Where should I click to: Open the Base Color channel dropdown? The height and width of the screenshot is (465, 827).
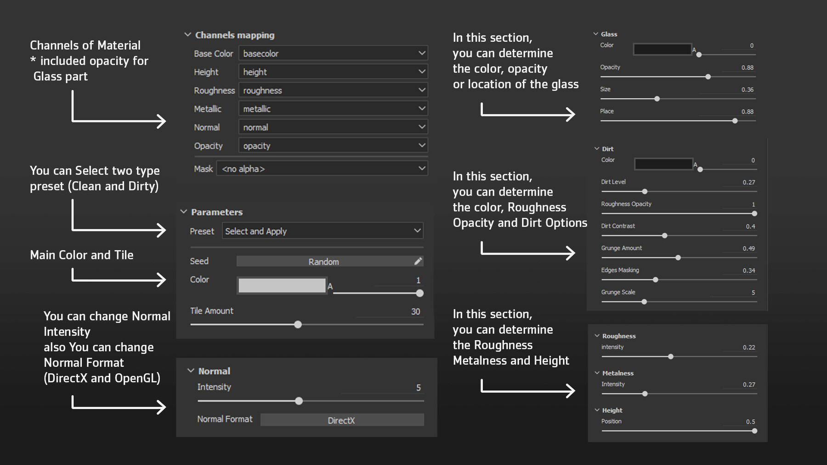(333, 53)
